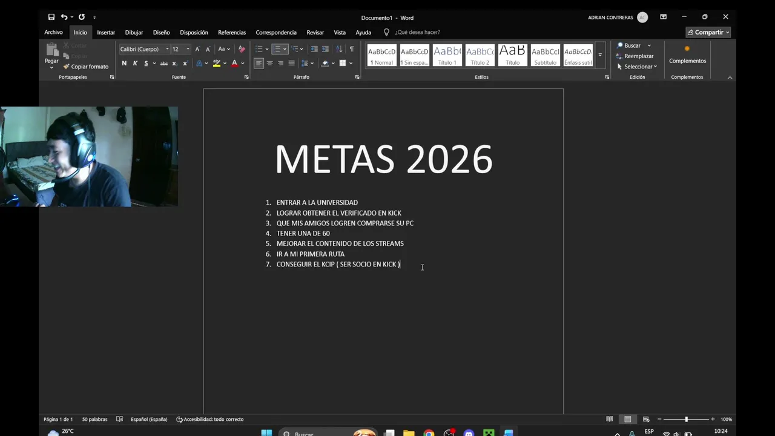Image resolution: width=775 pixels, height=436 pixels.
Task: Click ribbon display options icon in title bar
Action: pos(663,17)
